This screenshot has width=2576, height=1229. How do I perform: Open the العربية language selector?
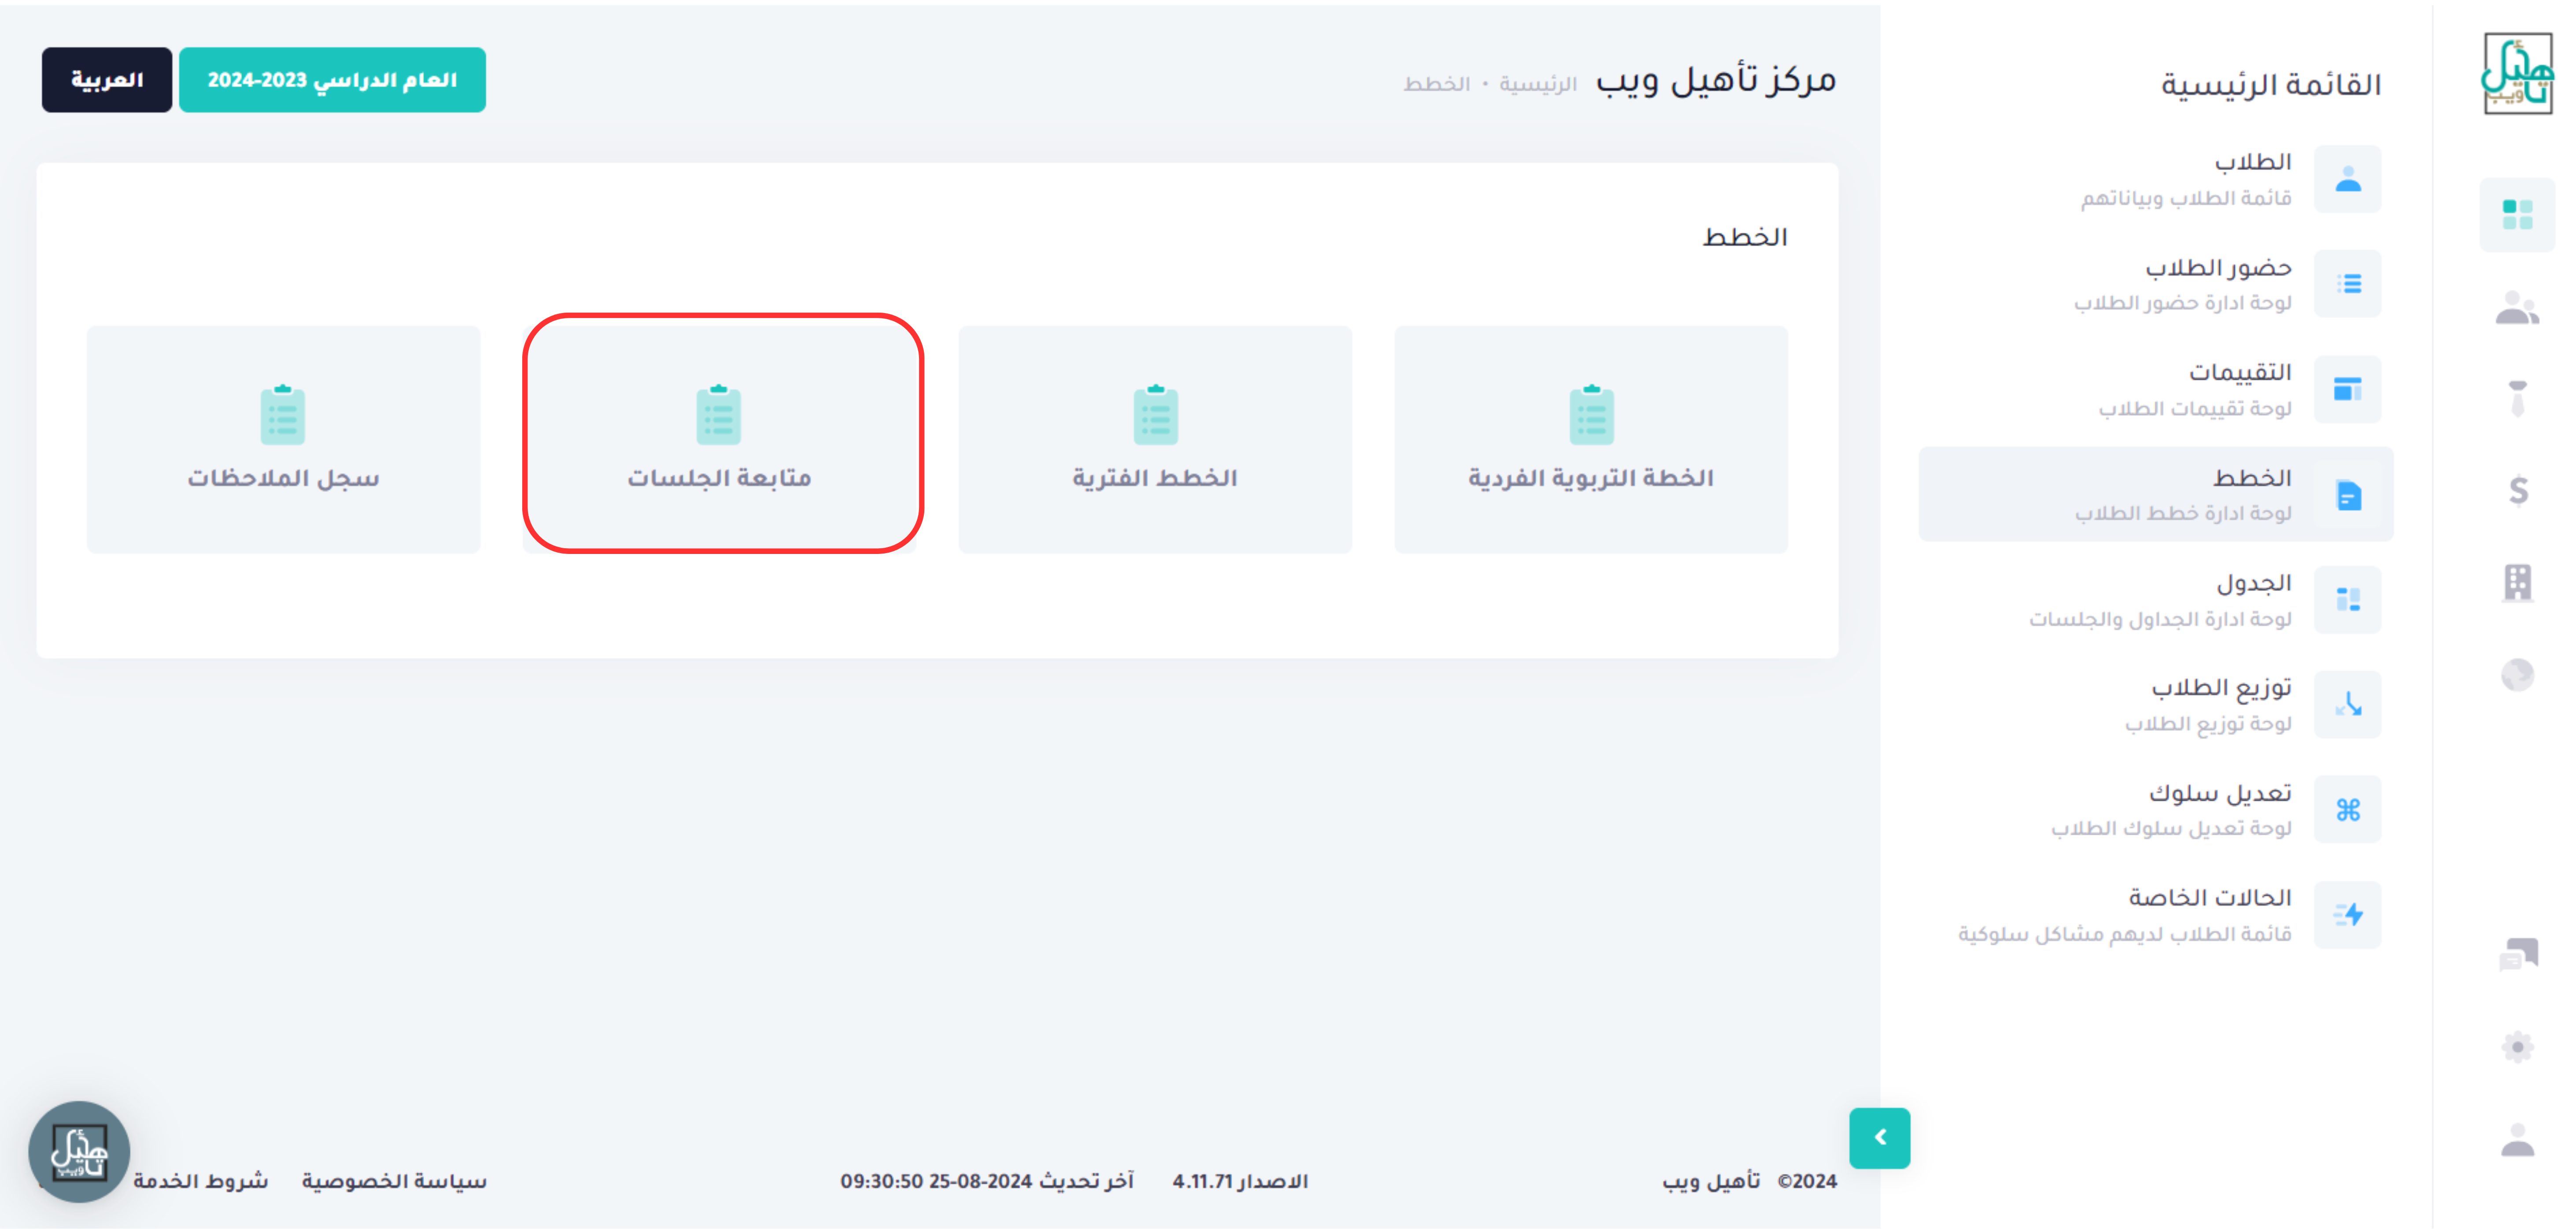[107, 80]
